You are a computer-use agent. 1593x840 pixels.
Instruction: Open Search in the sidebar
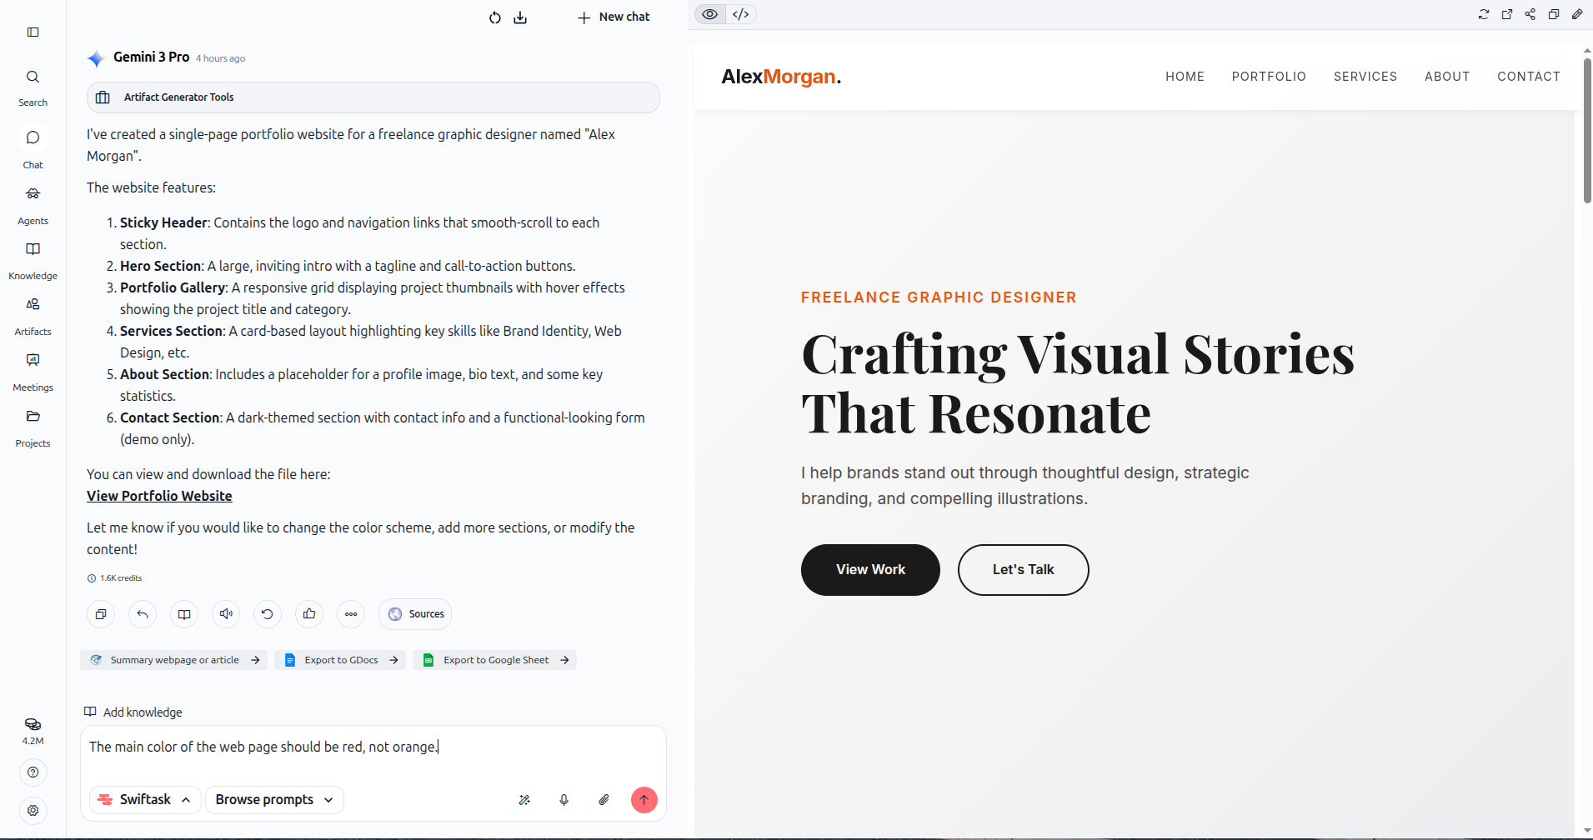pyautogui.click(x=33, y=87)
